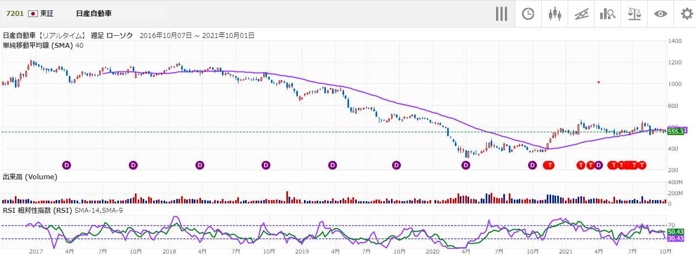Open the clock time-period selector
This screenshot has width=696, height=259.
528,14
